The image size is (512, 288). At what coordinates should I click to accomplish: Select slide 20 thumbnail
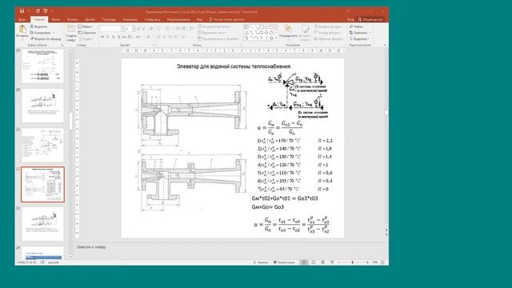tap(42, 106)
